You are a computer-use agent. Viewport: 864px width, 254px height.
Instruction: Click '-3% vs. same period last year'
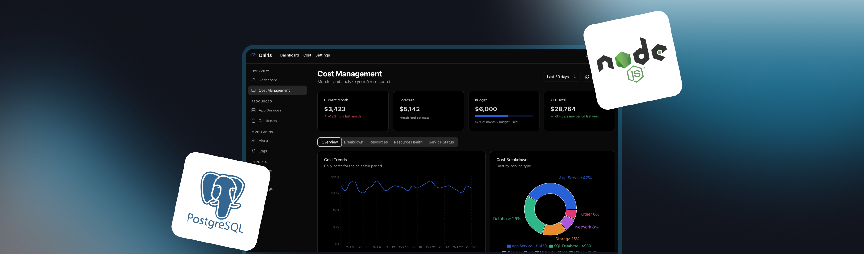click(x=576, y=116)
